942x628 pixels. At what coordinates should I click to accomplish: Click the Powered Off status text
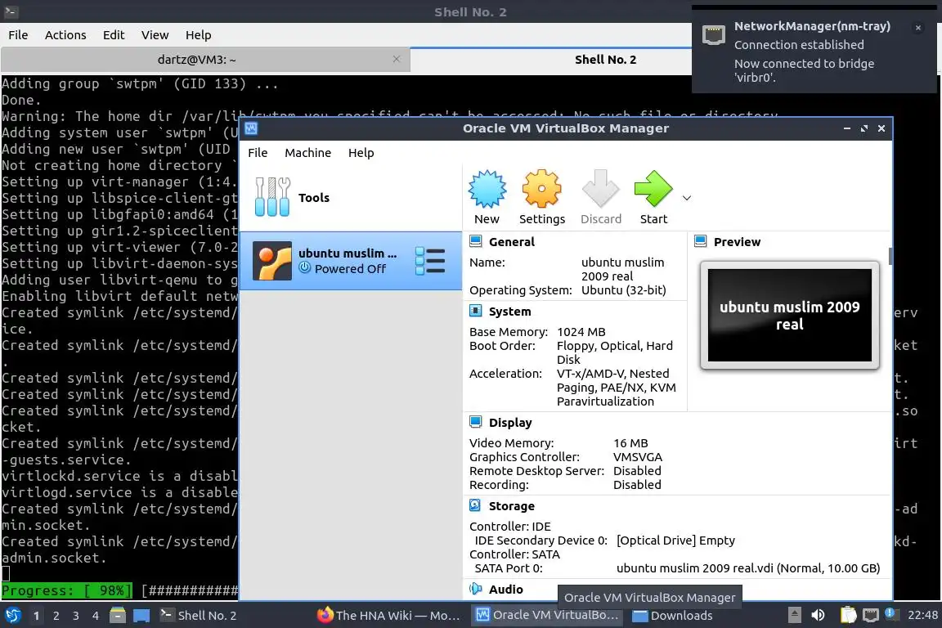(x=350, y=269)
